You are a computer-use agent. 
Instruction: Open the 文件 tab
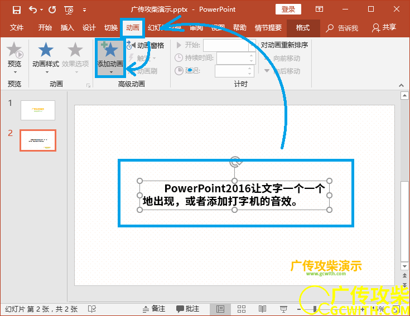click(x=17, y=27)
